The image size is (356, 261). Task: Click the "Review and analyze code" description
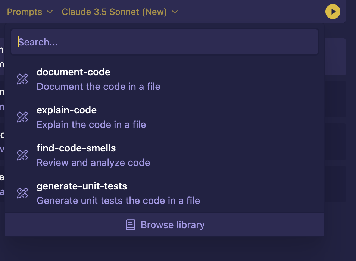(93, 163)
